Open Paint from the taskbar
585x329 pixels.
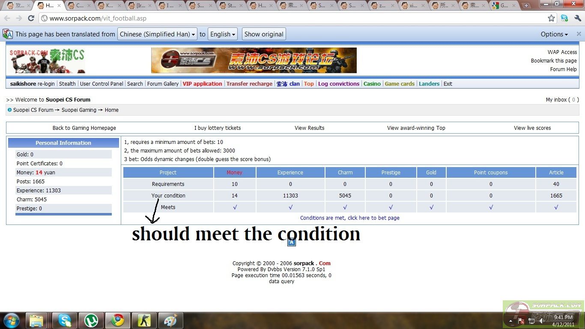170,320
